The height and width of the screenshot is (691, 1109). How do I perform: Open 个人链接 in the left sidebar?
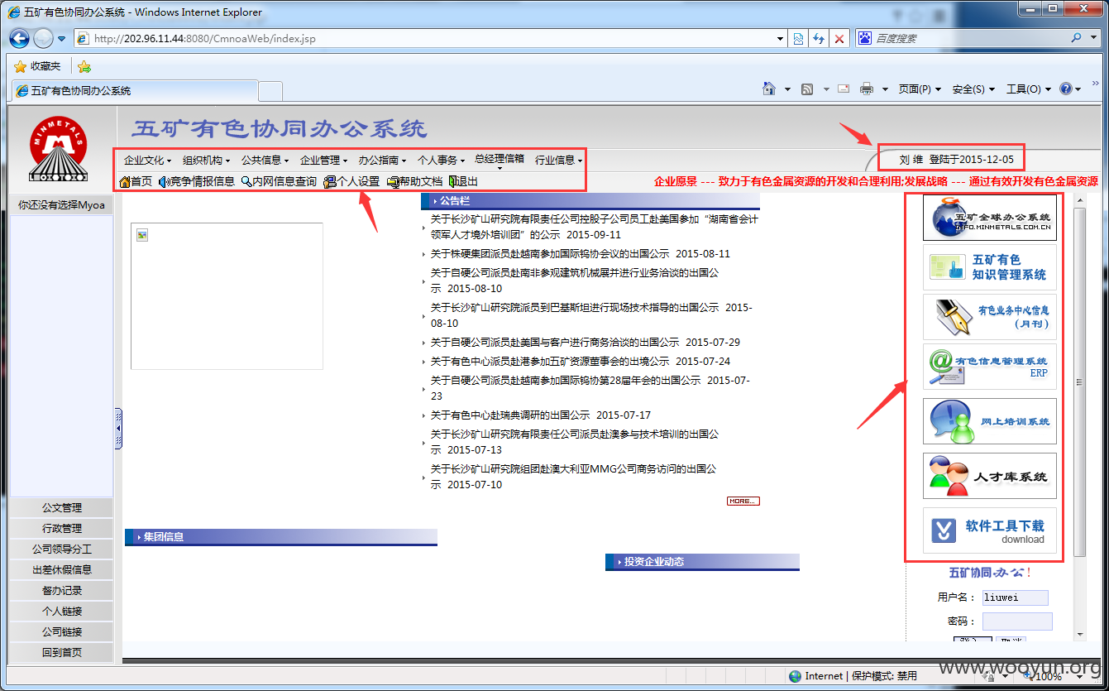coord(62,612)
